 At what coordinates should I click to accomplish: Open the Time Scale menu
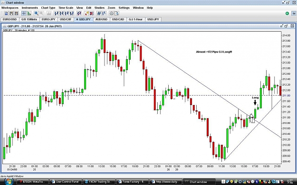pyautogui.click(x=66, y=8)
